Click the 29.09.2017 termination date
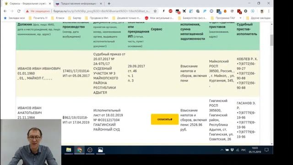The image size is (293, 165). (x=136, y=66)
